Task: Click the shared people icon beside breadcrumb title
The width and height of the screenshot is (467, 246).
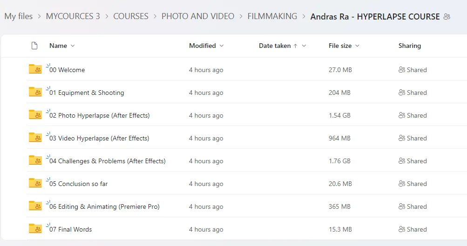Action: pos(447,17)
